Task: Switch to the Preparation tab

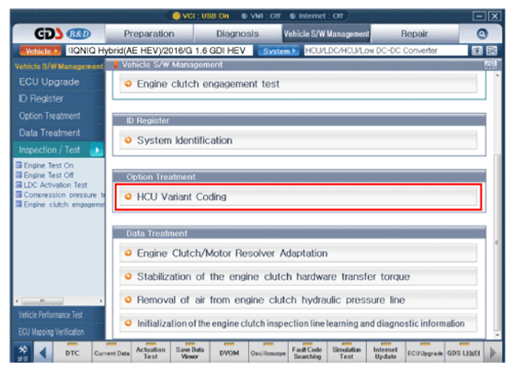Action: pos(149,33)
